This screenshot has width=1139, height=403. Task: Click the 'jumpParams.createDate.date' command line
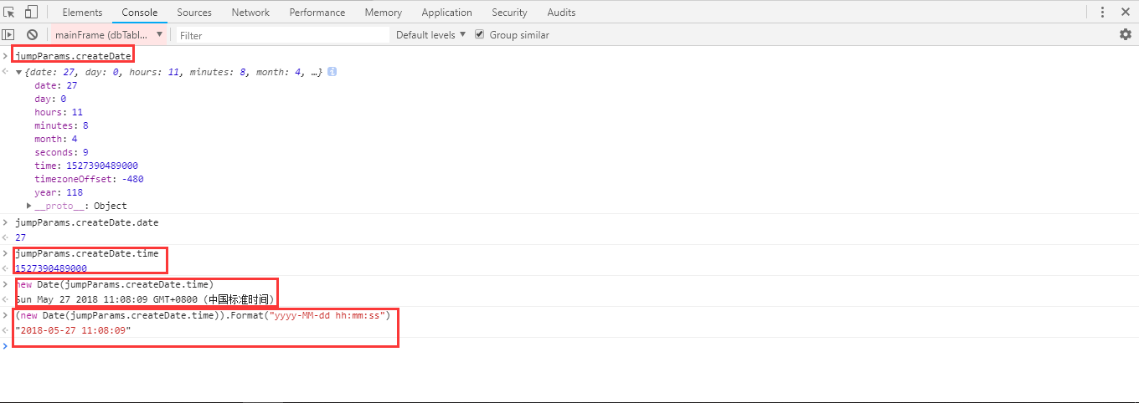point(87,222)
